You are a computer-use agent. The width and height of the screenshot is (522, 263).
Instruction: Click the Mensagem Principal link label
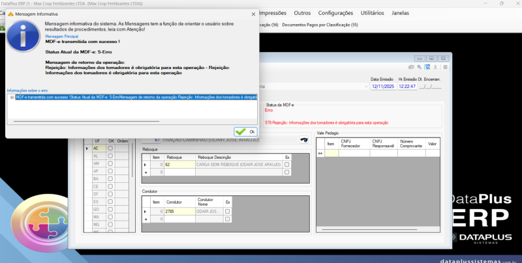coord(61,36)
